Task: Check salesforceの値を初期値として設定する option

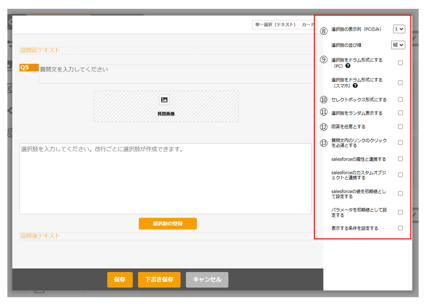Action: [401, 193]
